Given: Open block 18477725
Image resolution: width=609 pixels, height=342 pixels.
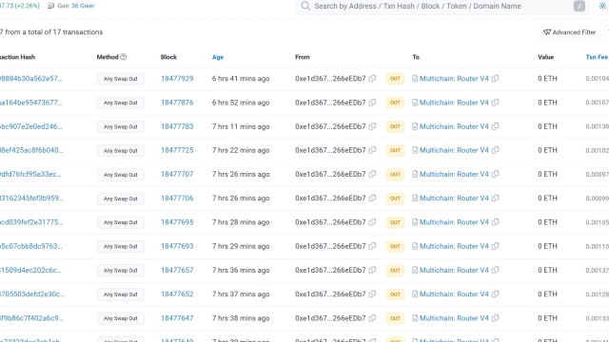Looking at the screenshot, I should click(177, 150).
